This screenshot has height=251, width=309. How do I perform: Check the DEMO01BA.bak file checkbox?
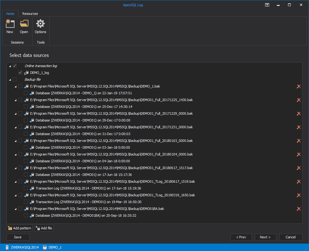(20, 209)
